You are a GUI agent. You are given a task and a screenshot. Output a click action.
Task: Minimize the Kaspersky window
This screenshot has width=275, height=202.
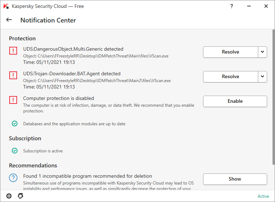point(249,6)
